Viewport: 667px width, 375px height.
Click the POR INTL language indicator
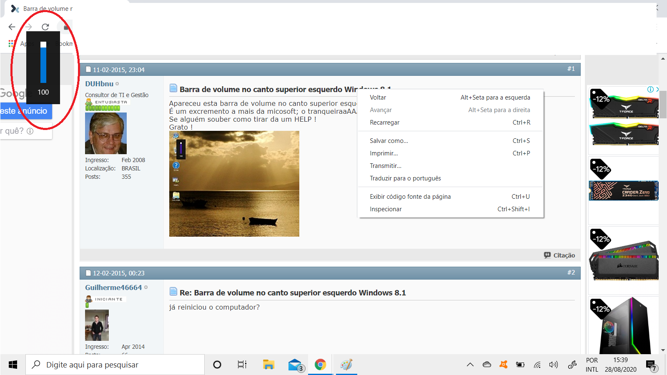pos(592,365)
